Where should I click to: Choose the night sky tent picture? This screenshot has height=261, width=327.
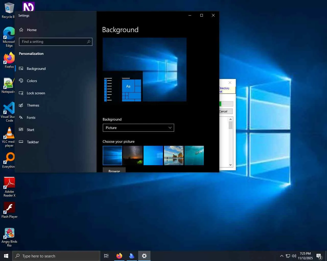(133, 155)
